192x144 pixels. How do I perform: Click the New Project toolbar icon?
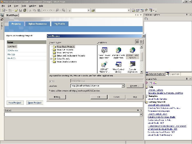[x=3, y=10]
